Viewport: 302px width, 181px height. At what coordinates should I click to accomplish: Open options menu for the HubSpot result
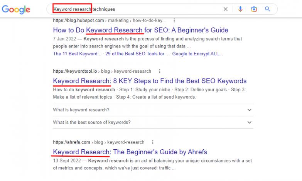174,20
